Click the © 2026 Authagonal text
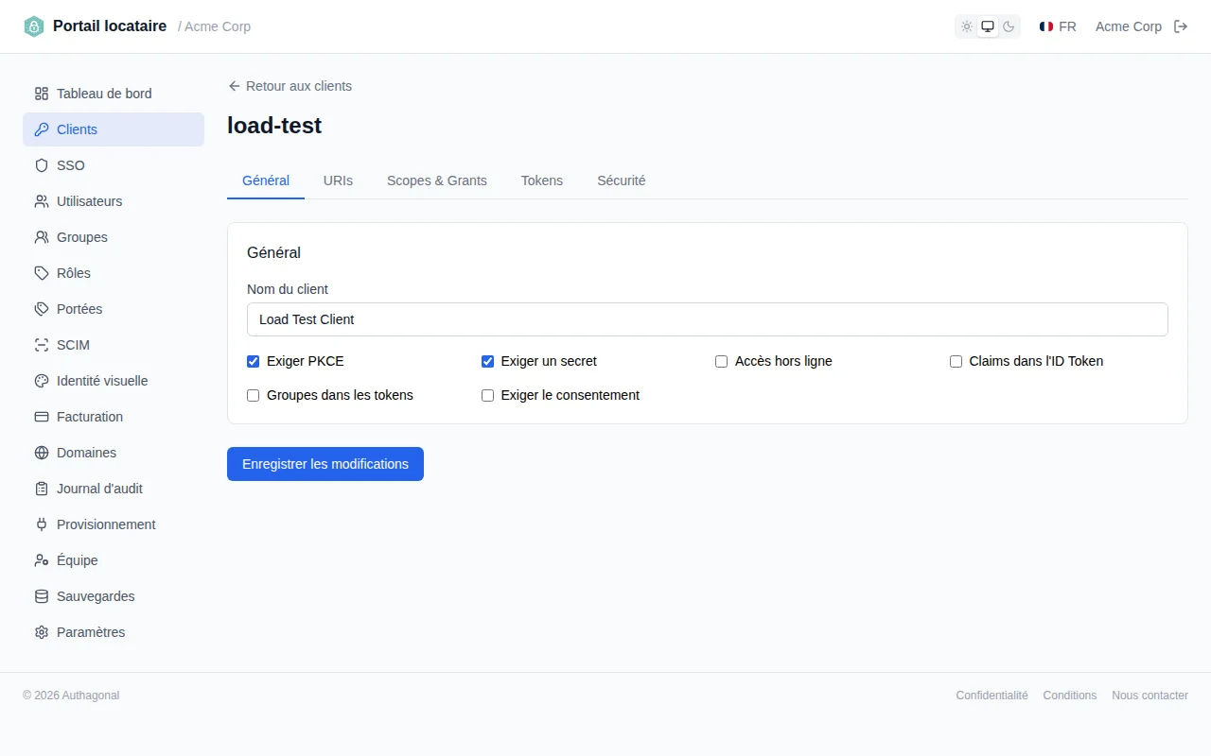This screenshot has height=756, width=1211. click(71, 696)
